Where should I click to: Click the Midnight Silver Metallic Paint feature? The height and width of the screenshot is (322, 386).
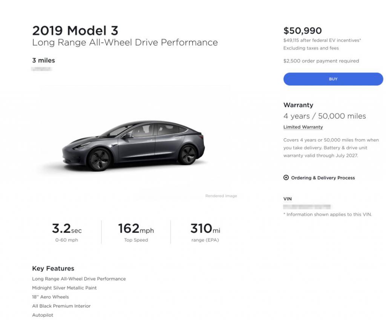tap(64, 288)
